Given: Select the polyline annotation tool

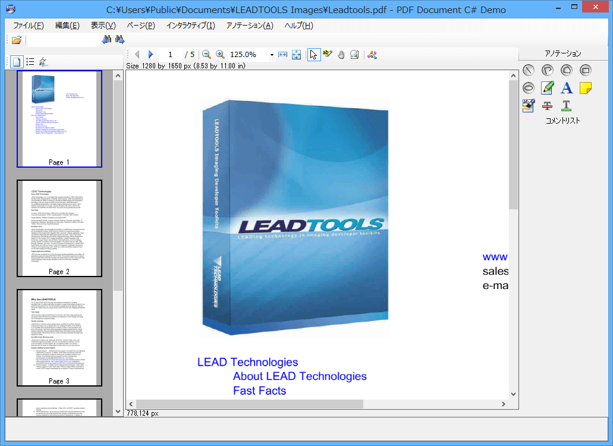Looking at the screenshot, I should [x=548, y=70].
